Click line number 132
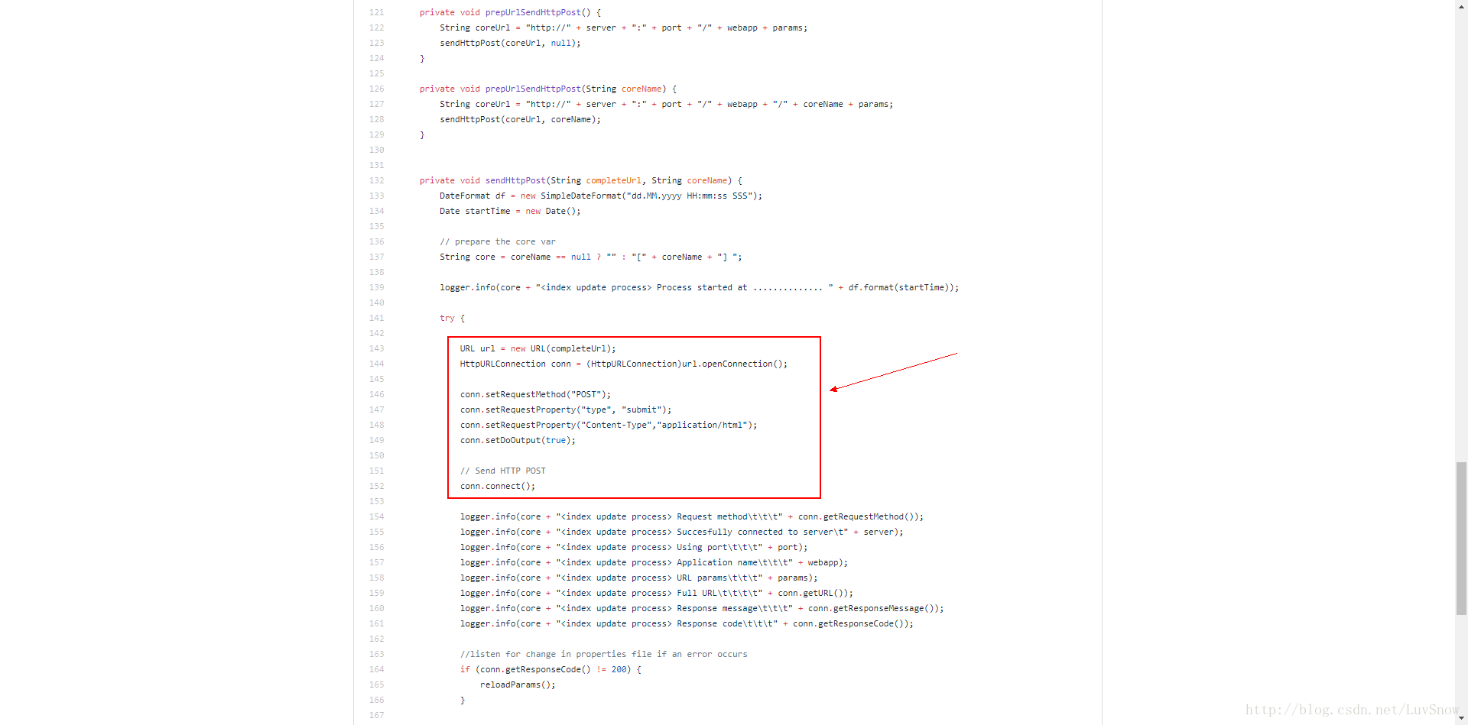 pos(377,180)
